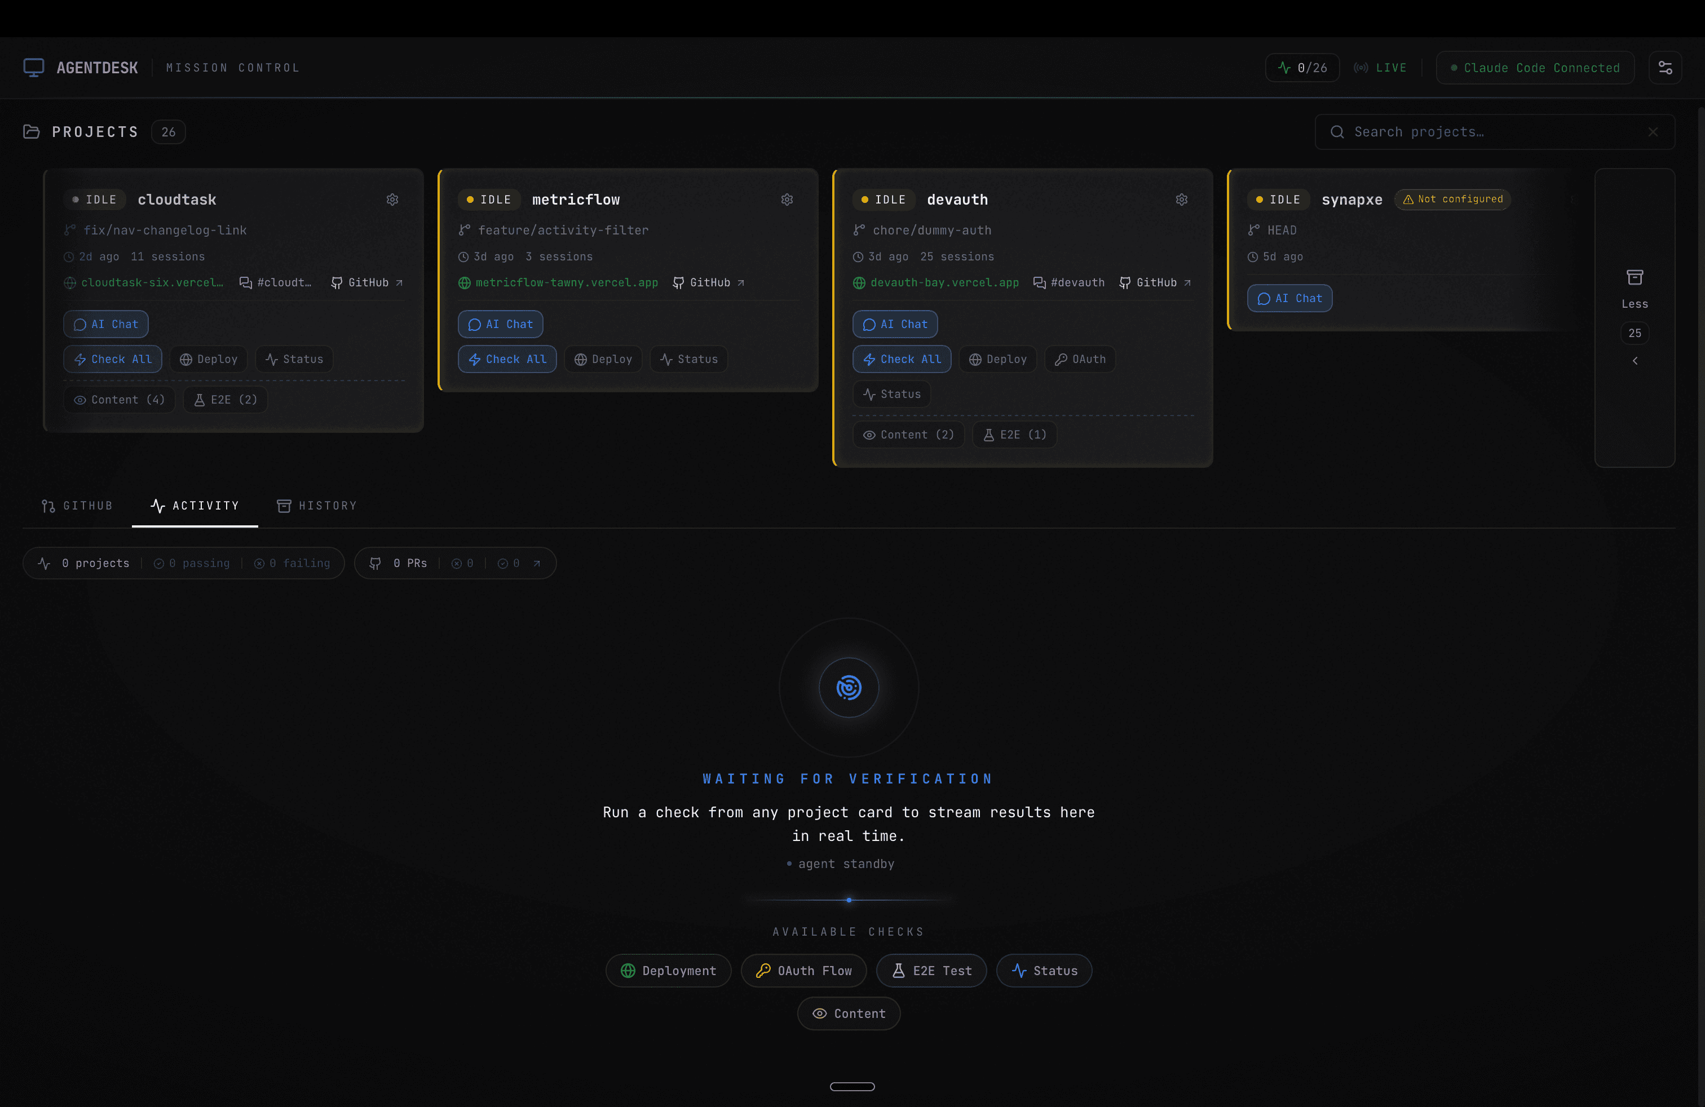Open AI Chat on metricflow card
Image resolution: width=1705 pixels, height=1107 pixels.
[501, 324]
